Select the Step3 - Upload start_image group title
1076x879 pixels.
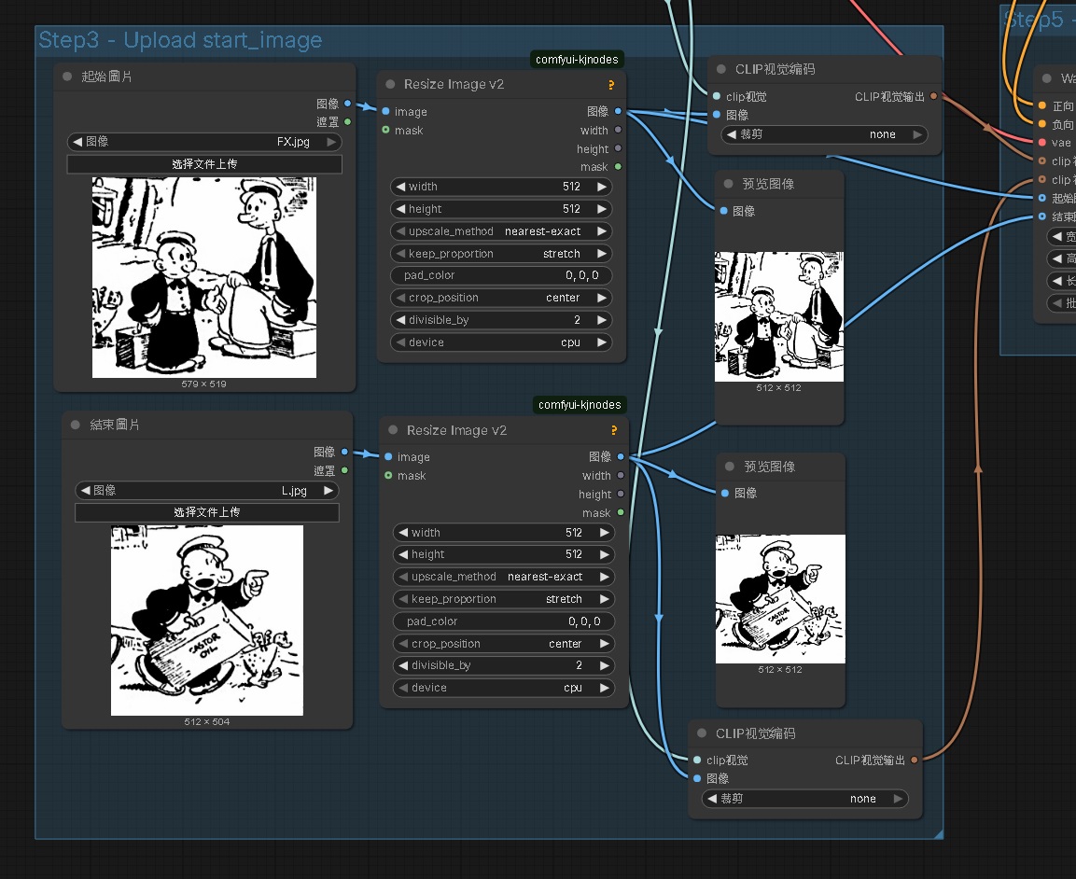pyautogui.click(x=180, y=40)
